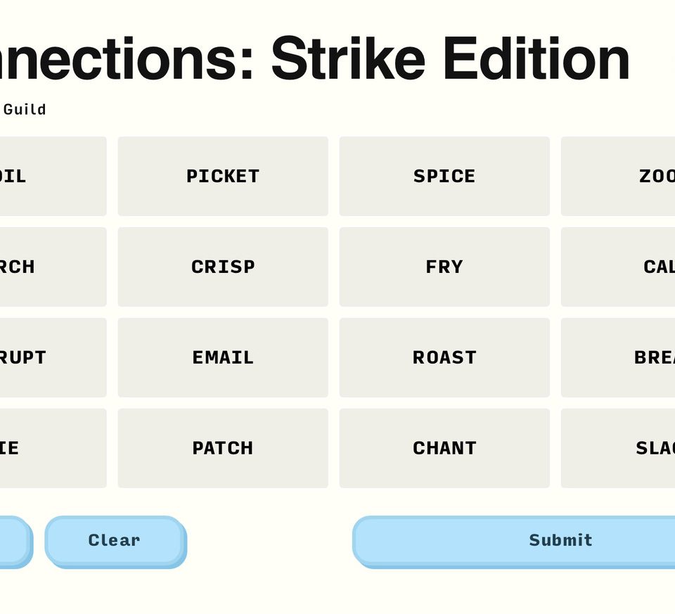Toggle the ROAST word tile
The image size is (675, 614).
pyautogui.click(x=444, y=357)
